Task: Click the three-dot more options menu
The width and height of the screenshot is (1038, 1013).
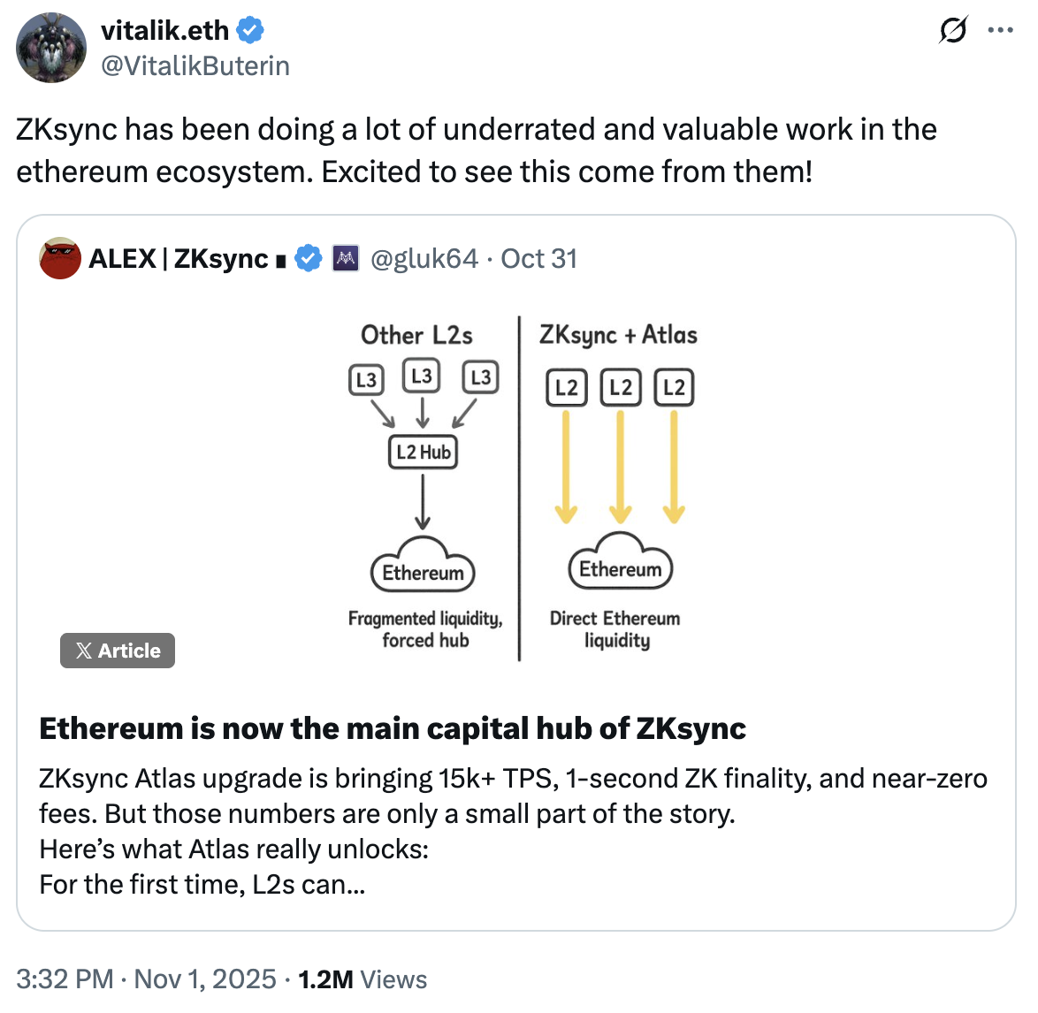Action: click(x=1000, y=29)
